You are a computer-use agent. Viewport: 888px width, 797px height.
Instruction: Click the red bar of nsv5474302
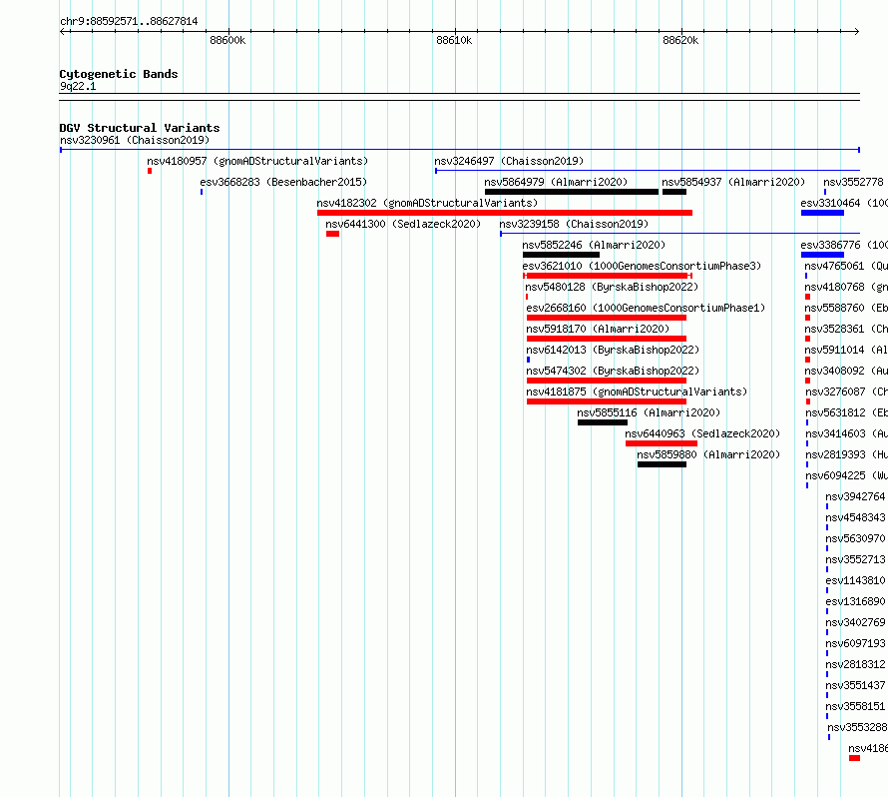tap(607, 381)
